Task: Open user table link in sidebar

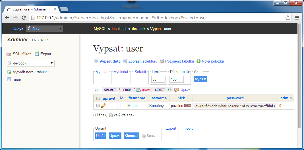Action: 17,80
